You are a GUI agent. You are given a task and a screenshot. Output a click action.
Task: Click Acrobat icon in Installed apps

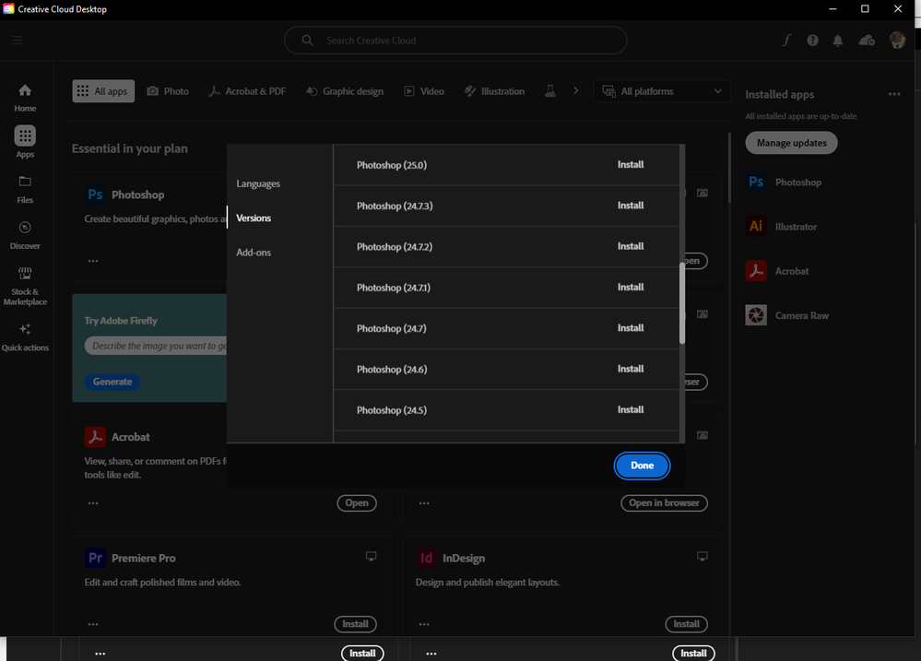click(756, 271)
